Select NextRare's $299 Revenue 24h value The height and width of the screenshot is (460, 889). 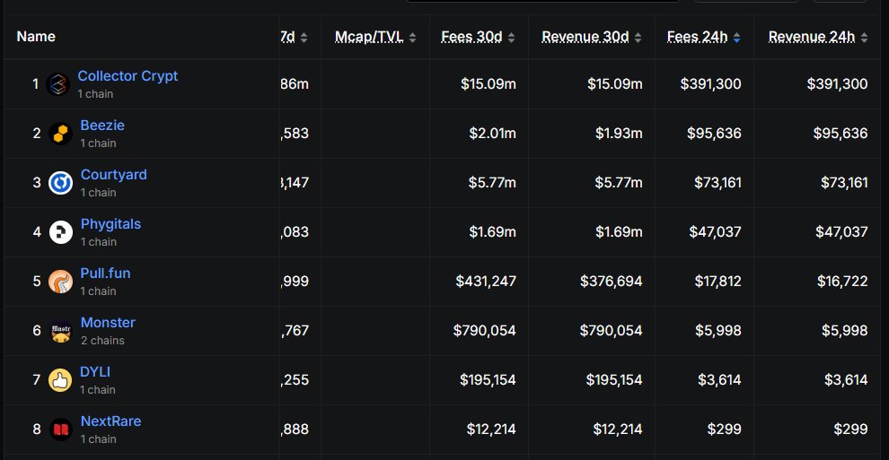click(x=850, y=429)
